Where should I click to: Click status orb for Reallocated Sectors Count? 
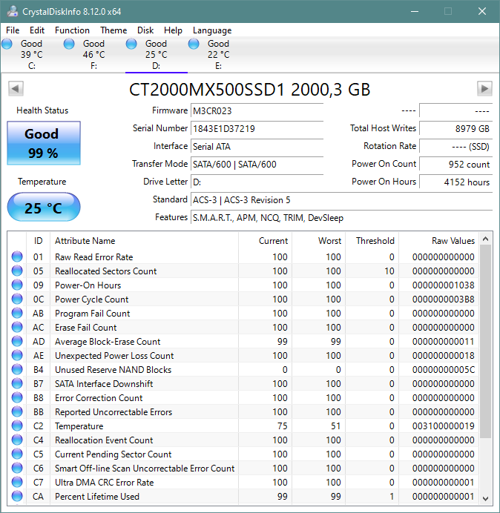point(17,271)
